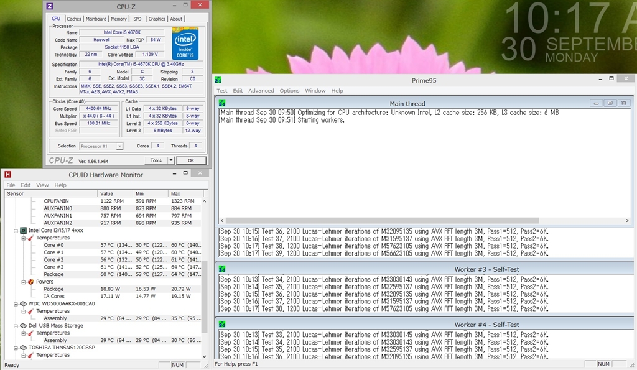
Task: Click the CPU-Z purple Z title icon
Action: coord(50,6)
